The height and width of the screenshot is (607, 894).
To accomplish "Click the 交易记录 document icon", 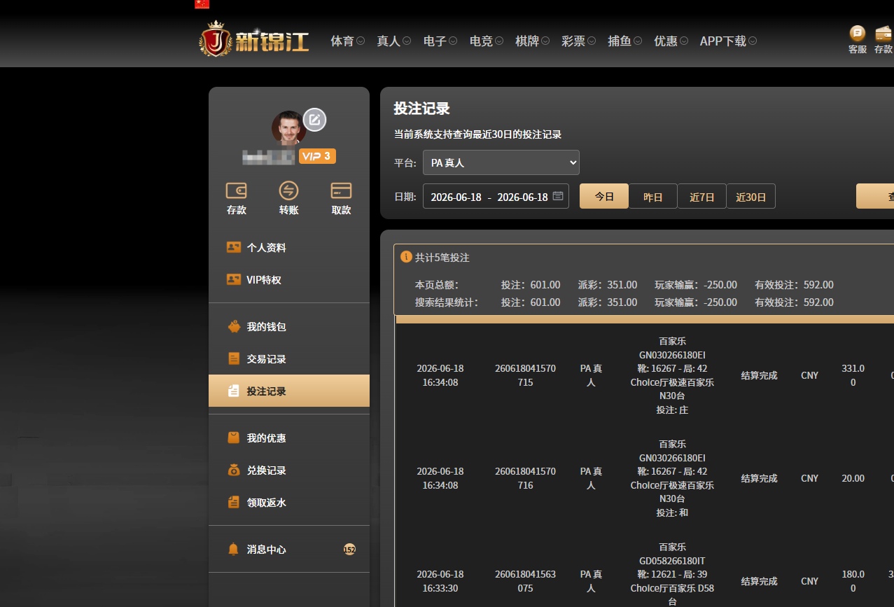I will (x=234, y=358).
